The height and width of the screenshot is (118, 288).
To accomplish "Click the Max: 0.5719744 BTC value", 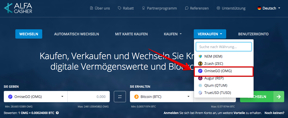I will click(x=223, y=107).
